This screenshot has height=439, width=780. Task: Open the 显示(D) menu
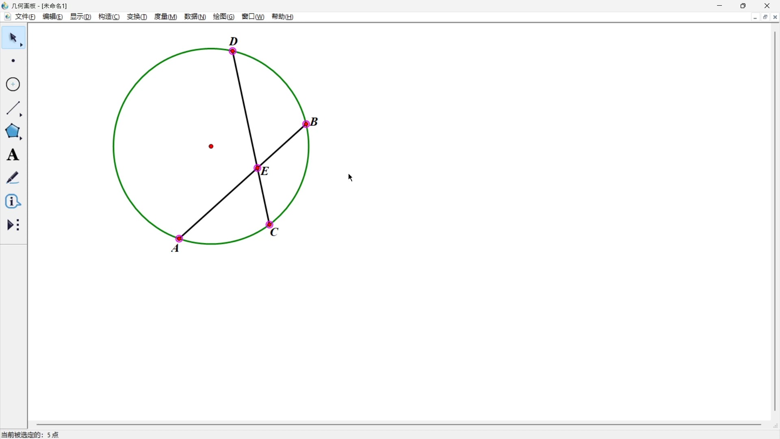tap(81, 17)
